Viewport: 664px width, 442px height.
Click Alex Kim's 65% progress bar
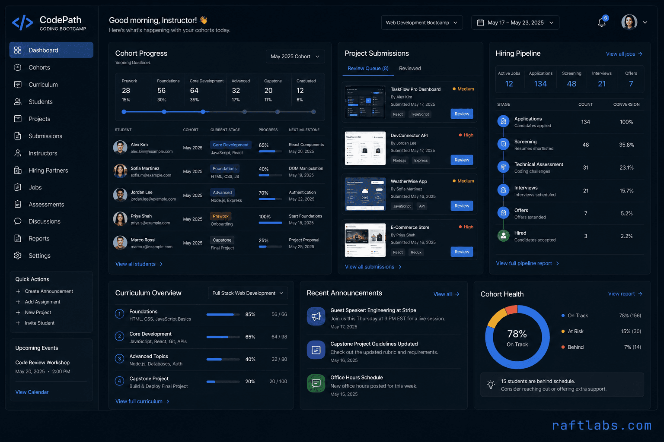click(270, 152)
